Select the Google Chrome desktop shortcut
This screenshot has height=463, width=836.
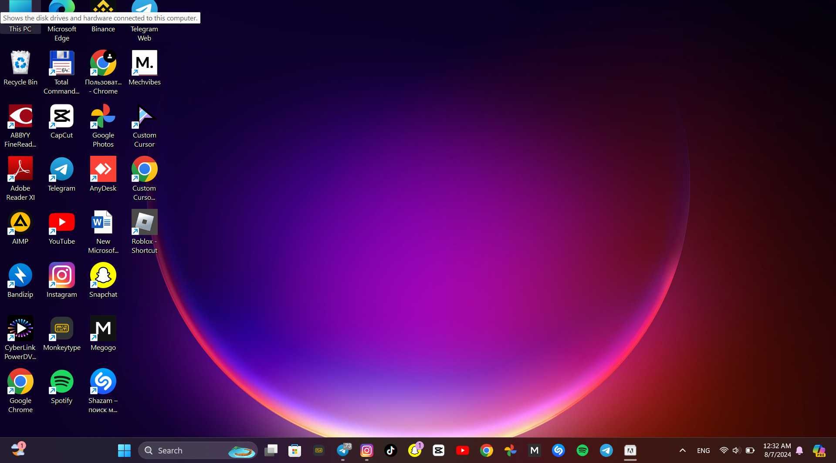coord(20,391)
